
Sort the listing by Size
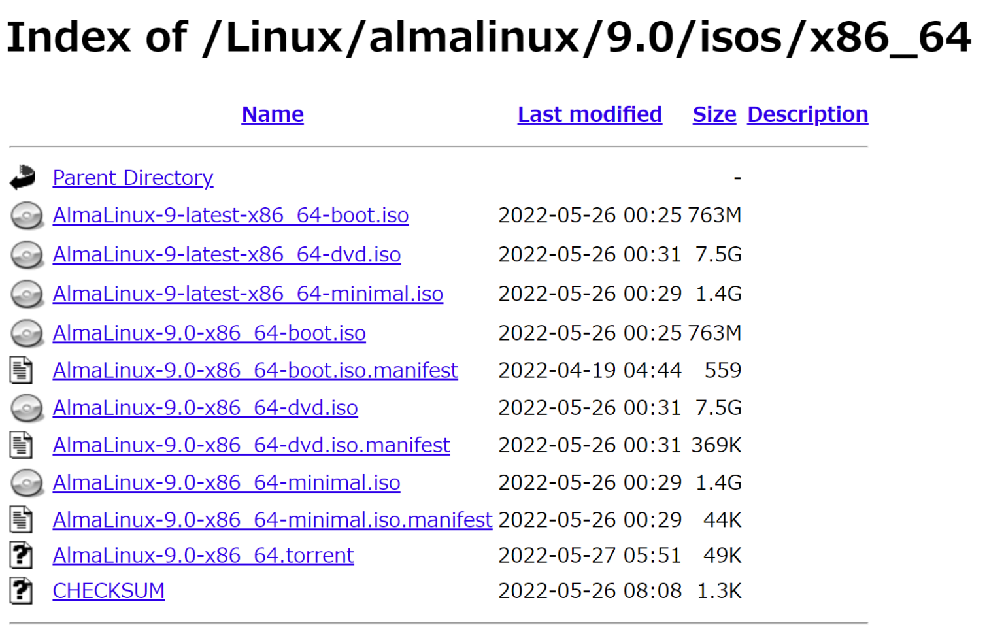pos(714,114)
